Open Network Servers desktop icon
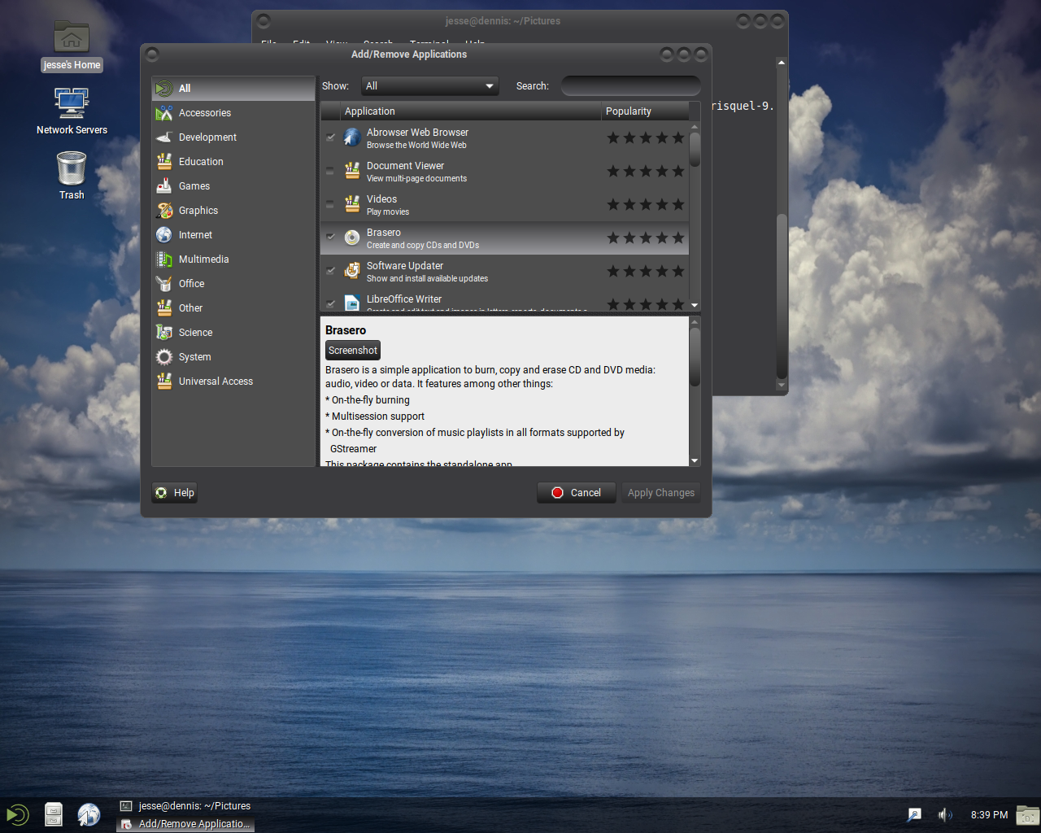This screenshot has width=1041, height=833. 72,111
